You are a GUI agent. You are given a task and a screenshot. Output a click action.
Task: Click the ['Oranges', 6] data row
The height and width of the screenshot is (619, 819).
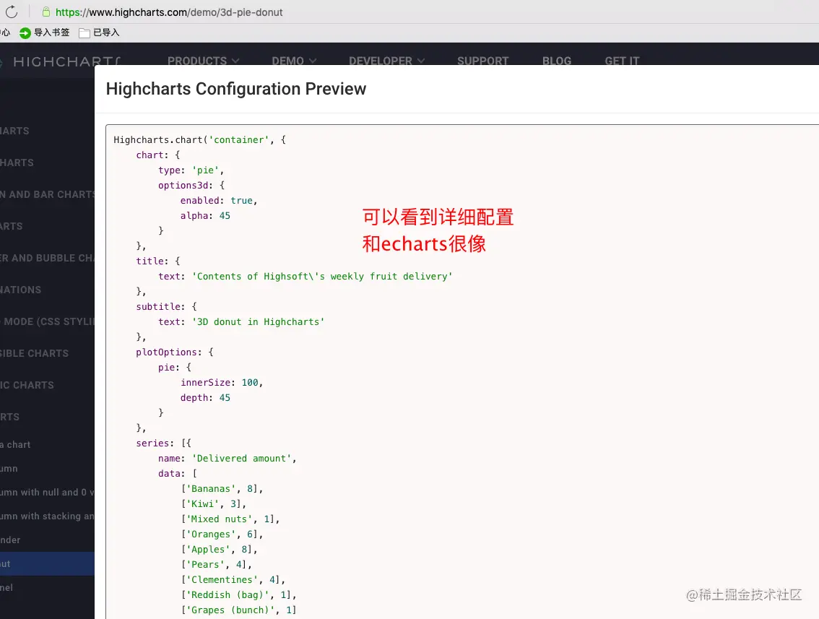(x=222, y=534)
